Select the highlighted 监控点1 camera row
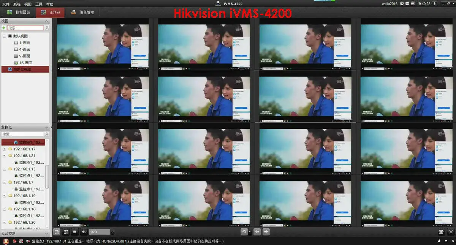 point(23,142)
